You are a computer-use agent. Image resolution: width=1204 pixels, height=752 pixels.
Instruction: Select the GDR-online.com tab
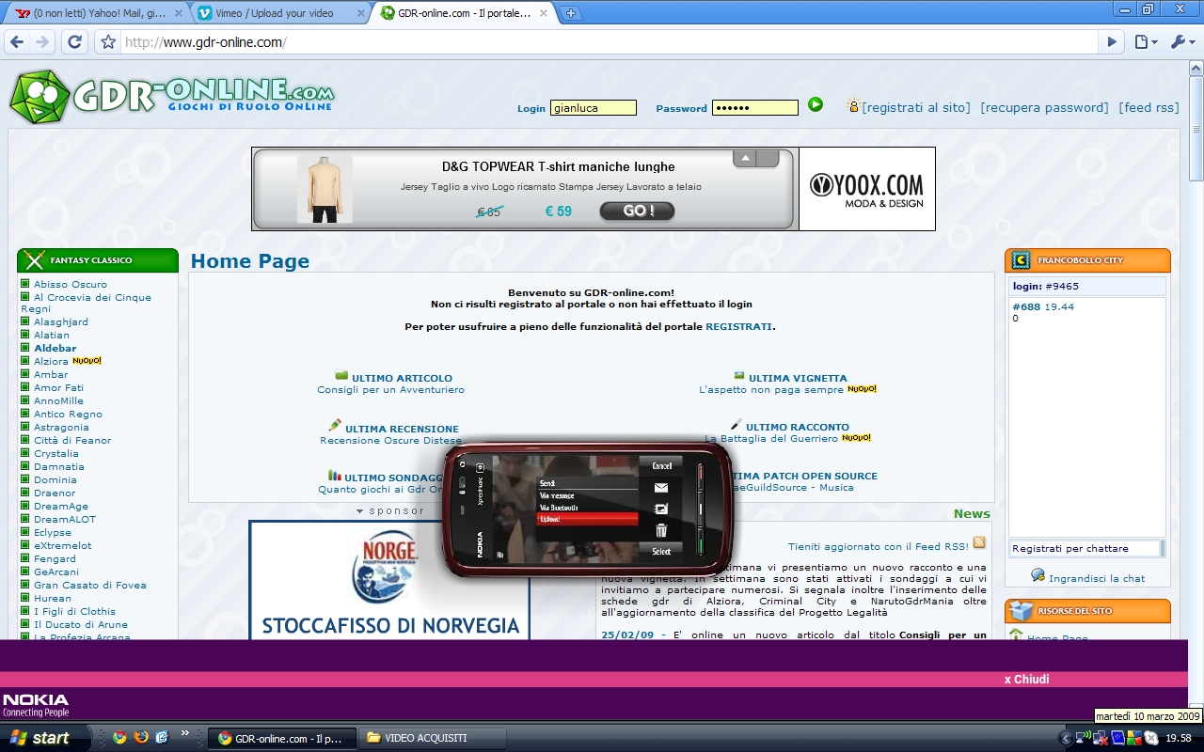[464, 13]
